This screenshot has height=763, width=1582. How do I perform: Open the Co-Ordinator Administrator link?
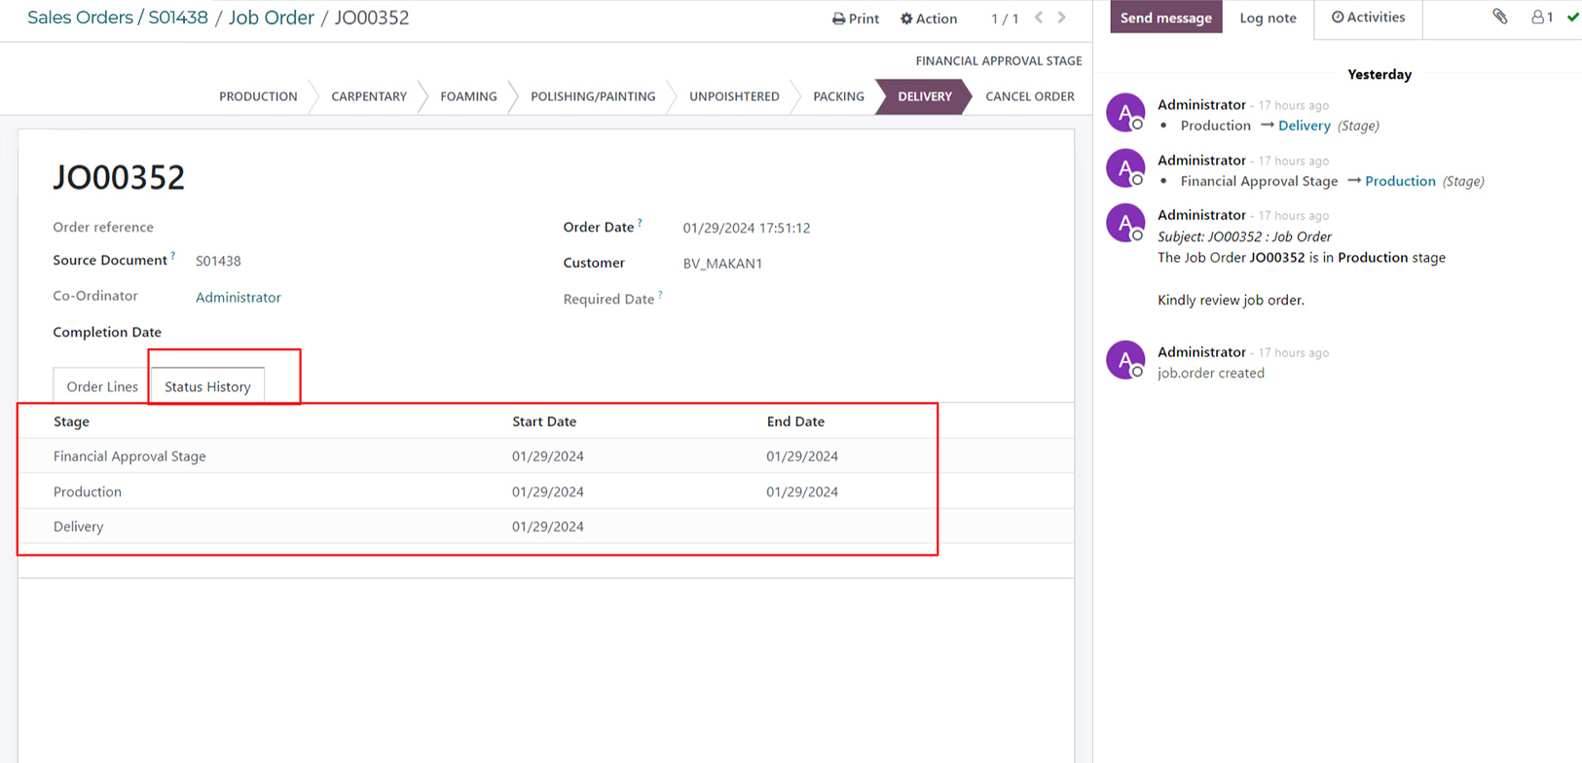[x=238, y=298]
